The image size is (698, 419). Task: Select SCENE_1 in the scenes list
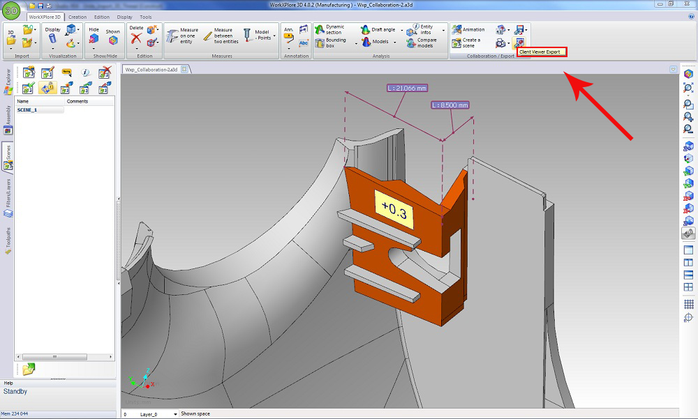(27, 110)
